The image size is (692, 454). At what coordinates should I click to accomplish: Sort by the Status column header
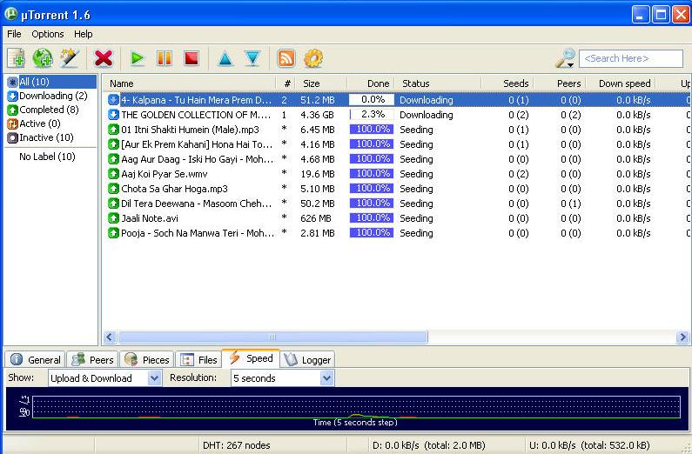coord(438,83)
